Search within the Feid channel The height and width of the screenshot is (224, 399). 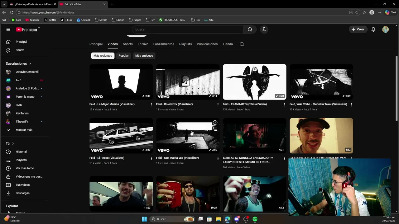click(x=242, y=44)
